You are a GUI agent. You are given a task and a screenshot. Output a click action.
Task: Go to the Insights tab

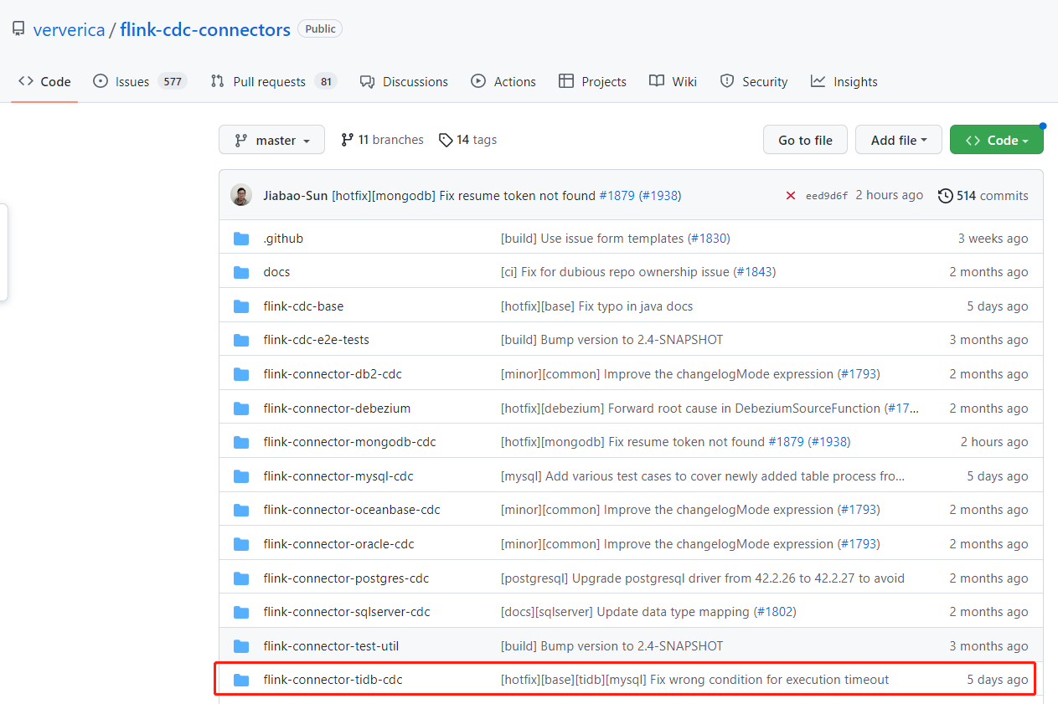tap(844, 82)
